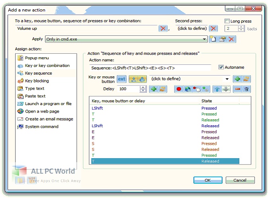The height and width of the screenshot is (198, 270).
Task: Select Open a web page action
Action: pyautogui.click(x=46, y=111)
